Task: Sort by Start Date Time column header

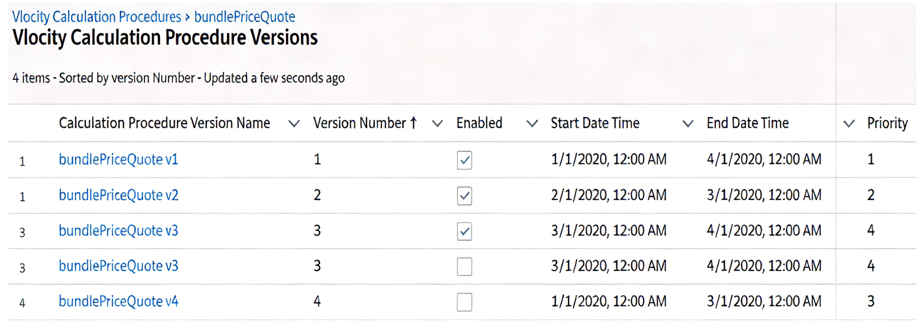Action: coord(595,123)
